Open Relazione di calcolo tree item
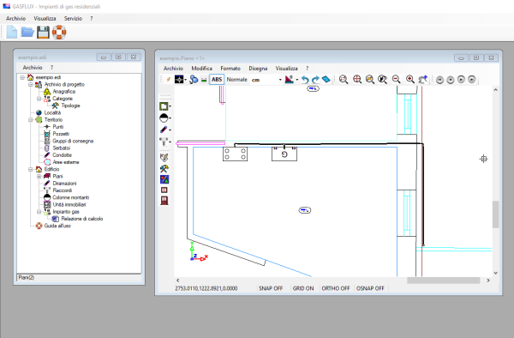Image resolution: width=514 pixels, height=338 pixels. pyautogui.click(x=82, y=219)
